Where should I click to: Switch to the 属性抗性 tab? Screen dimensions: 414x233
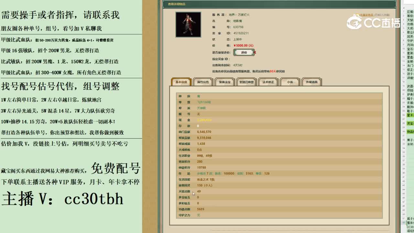203,82
